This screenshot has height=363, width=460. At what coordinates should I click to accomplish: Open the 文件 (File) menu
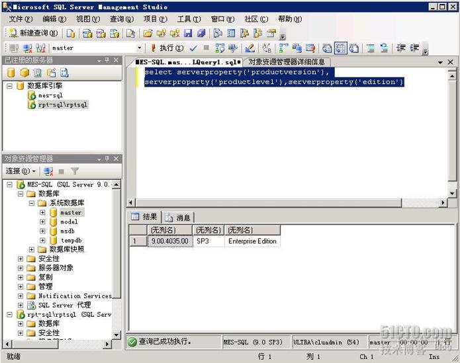21,19
